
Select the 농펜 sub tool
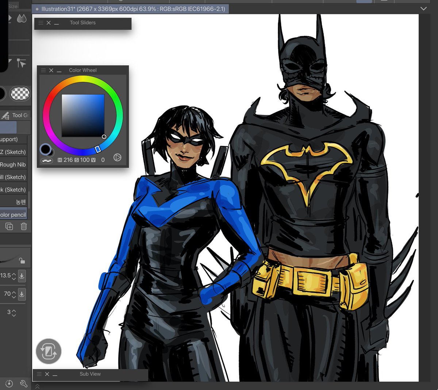coord(14,202)
